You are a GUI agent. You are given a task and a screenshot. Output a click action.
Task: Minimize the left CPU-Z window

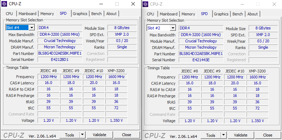(101, 4)
